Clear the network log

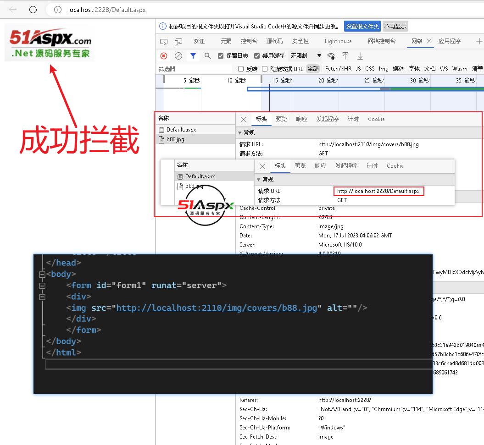point(178,56)
